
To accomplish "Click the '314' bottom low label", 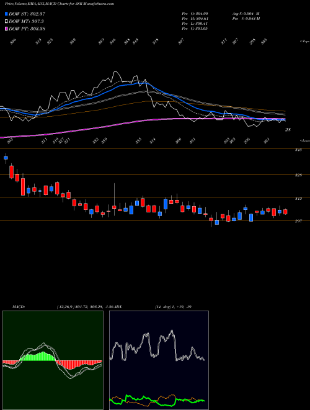I will [153, 140].
